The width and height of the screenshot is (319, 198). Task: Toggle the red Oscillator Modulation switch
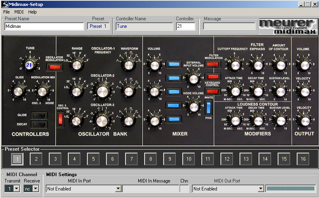[54, 67]
